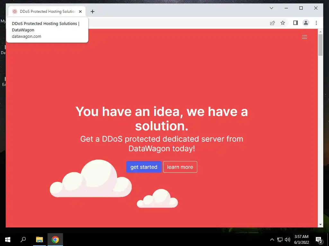Viewport: 329px width, 246px height.
Task: Open the notification center icon
Action: point(319,240)
